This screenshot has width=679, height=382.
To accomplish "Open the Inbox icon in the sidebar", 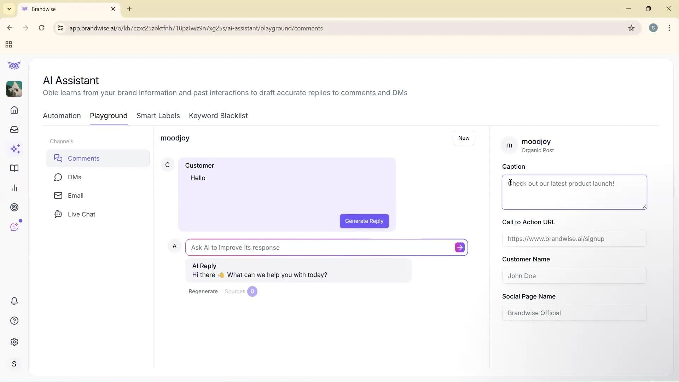I will pyautogui.click(x=14, y=129).
